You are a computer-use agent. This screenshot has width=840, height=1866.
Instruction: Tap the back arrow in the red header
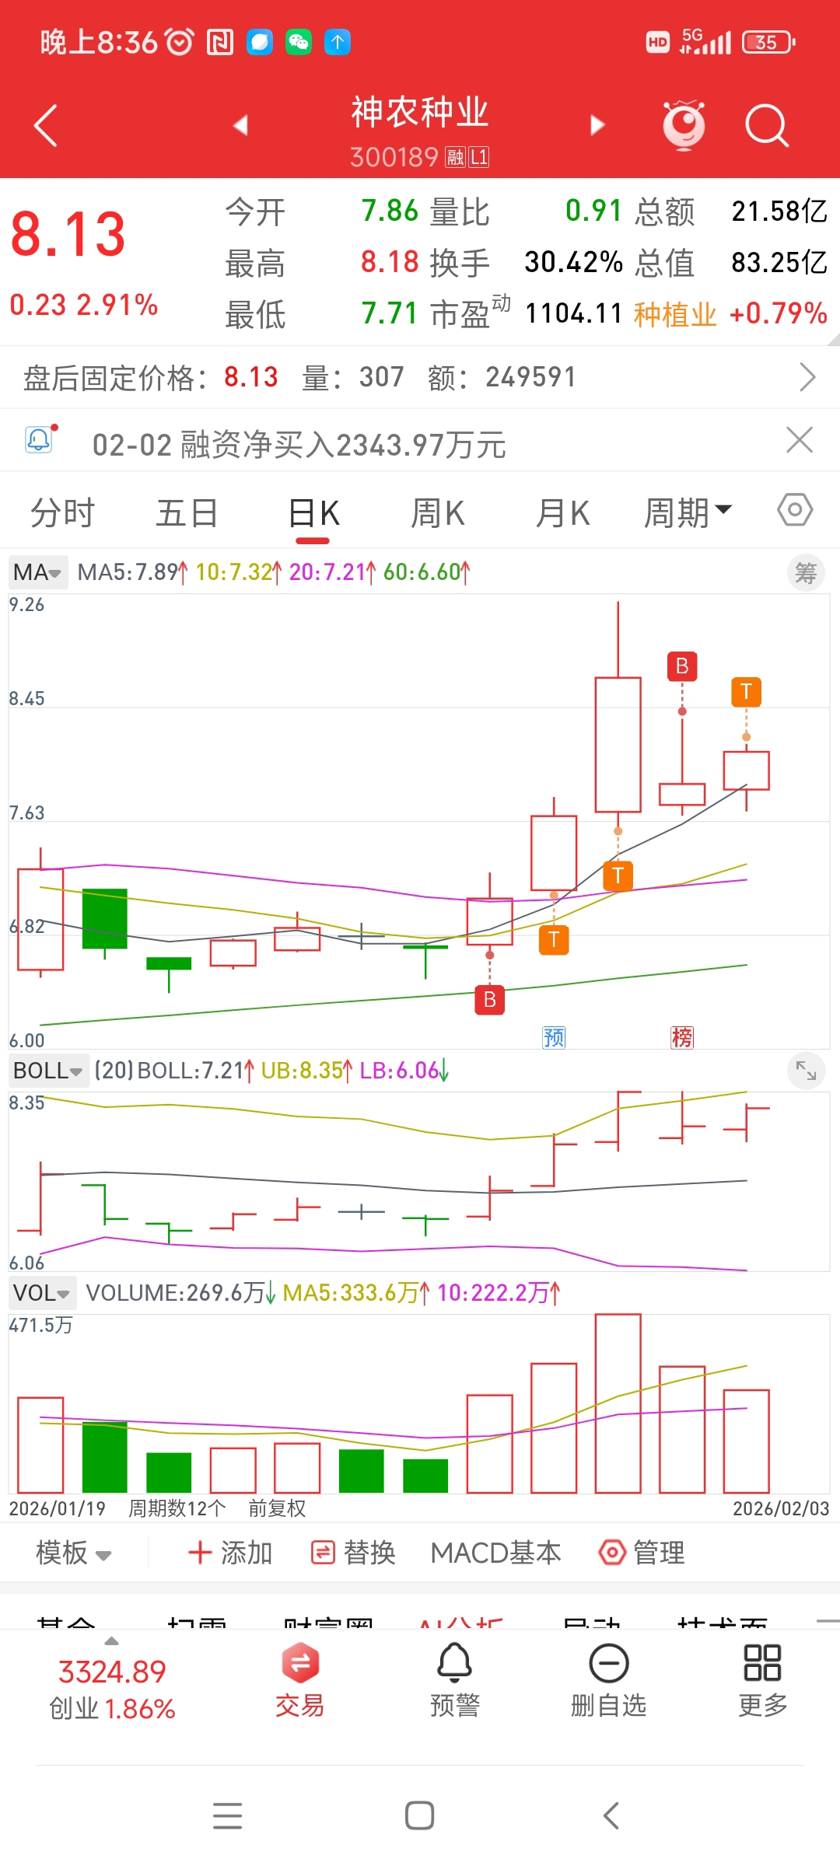tap(46, 125)
